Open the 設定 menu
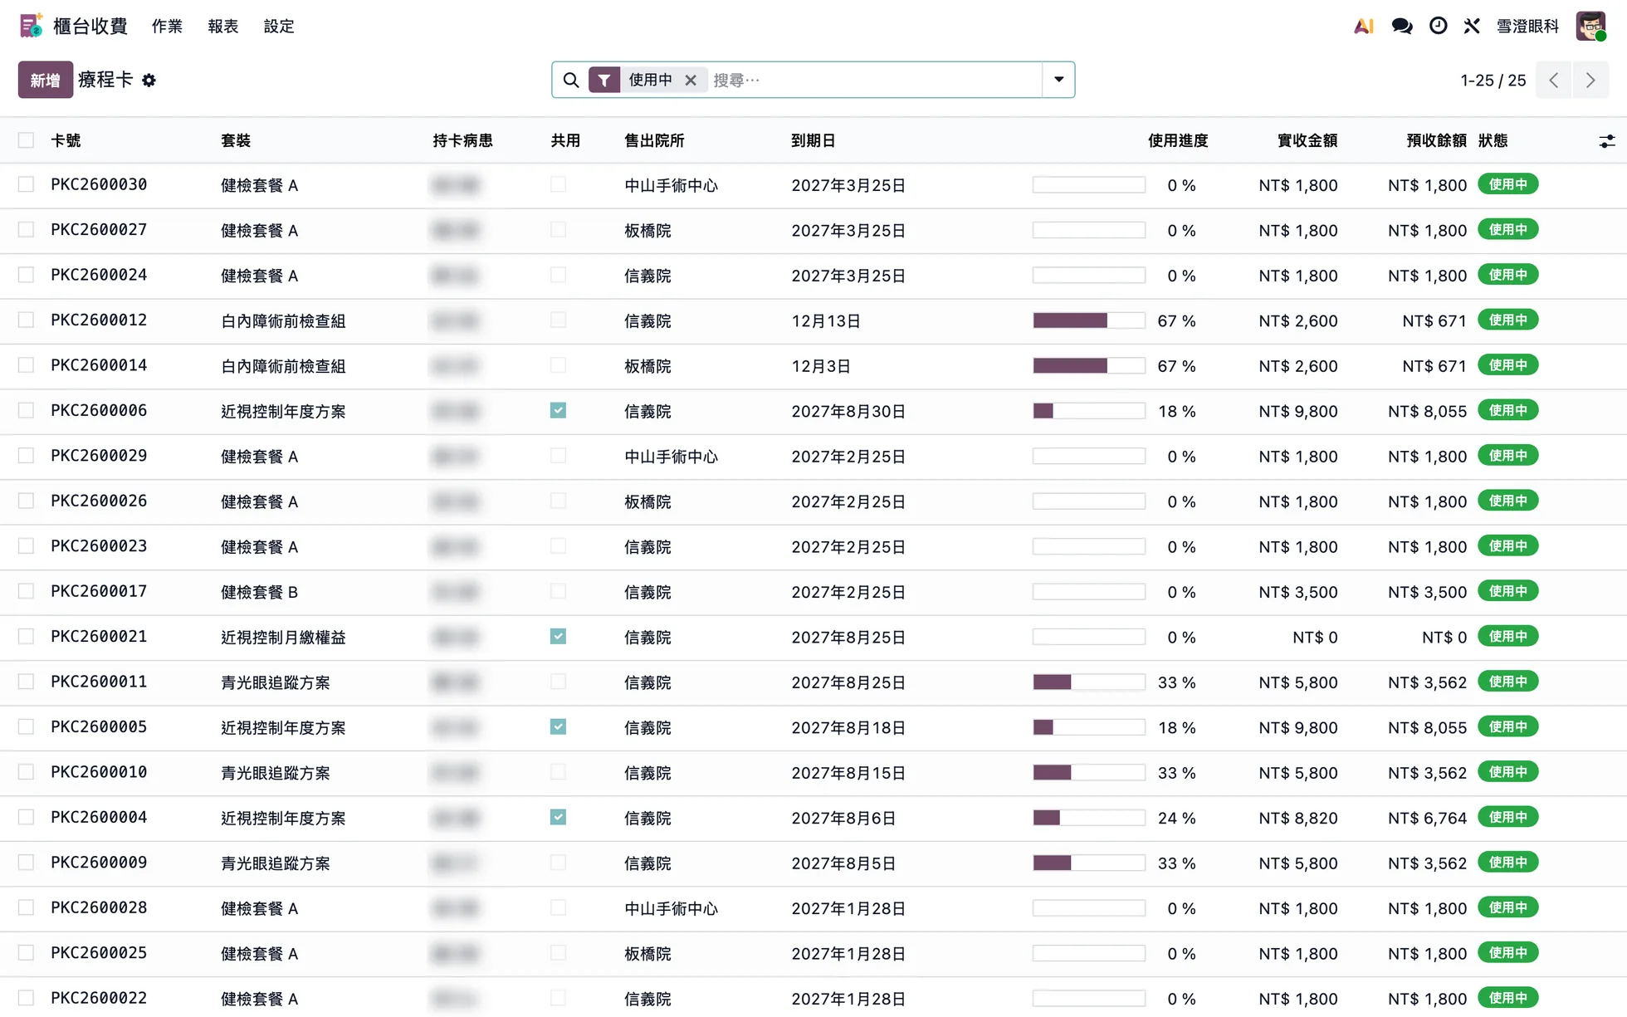1627x1017 pixels. click(x=279, y=26)
